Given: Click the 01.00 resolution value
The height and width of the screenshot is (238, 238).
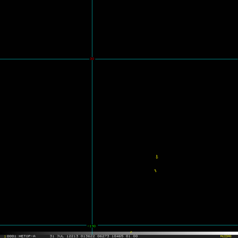Looking at the screenshot, I should [x=132, y=236].
